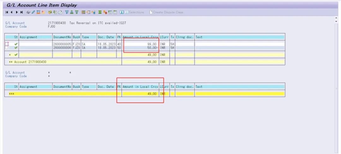Click G/L account number 2171900430 in header

[x=57, y=23]
